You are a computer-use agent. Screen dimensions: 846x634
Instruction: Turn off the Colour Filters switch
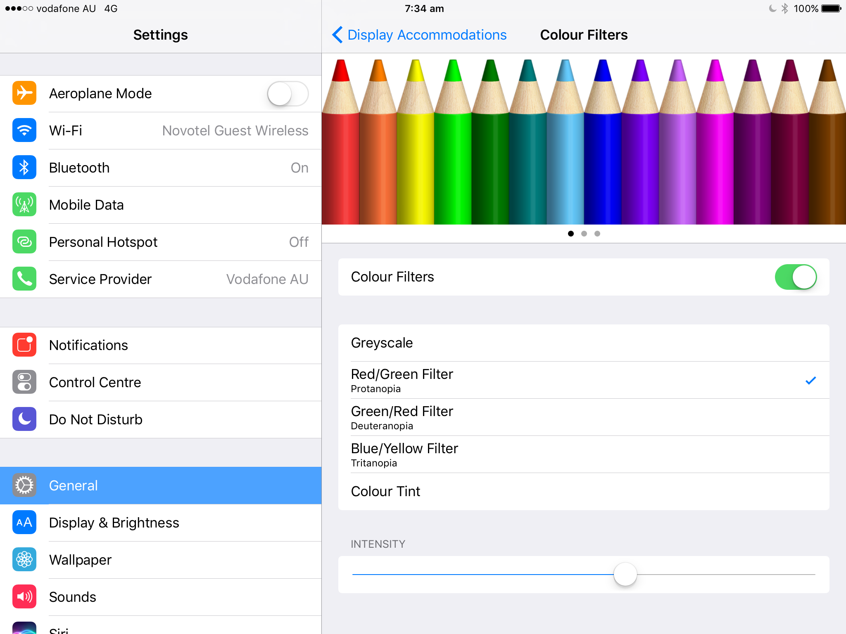click(x=795, y=277)
